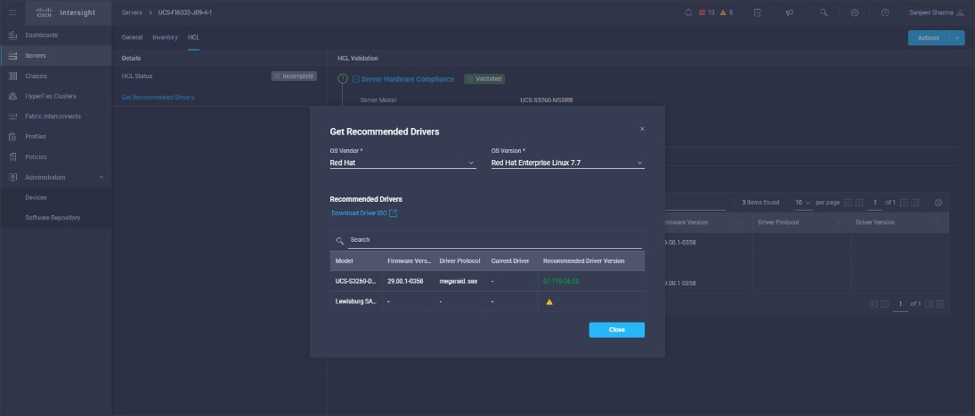This screenshot has width=975, height=416.
Task: Click the Download Driver ISO link
Action: [x=359, y=213]
